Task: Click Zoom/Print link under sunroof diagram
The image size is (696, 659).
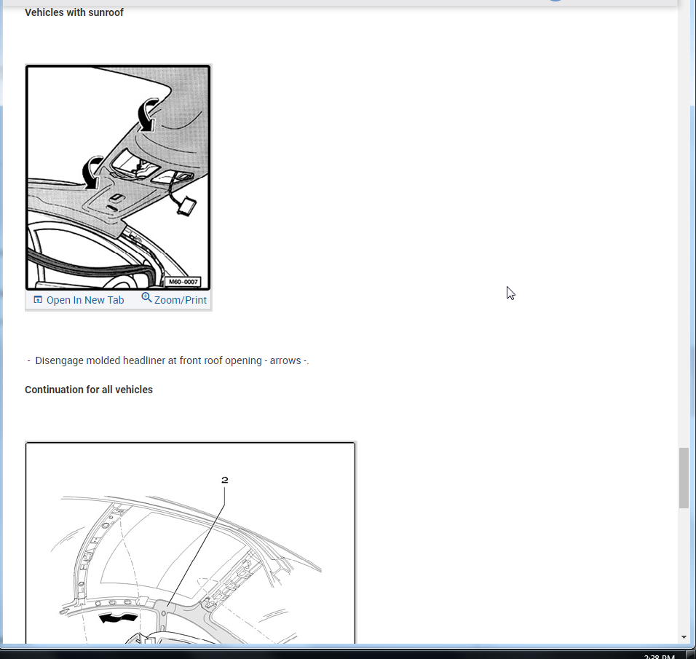Action: [x=181, y=300]
